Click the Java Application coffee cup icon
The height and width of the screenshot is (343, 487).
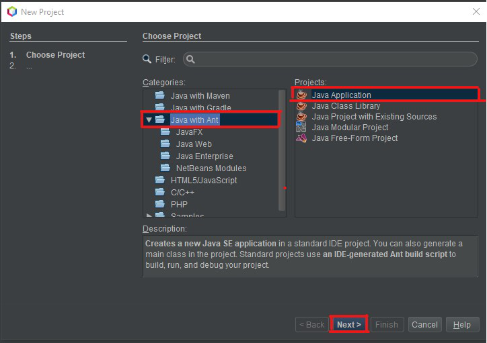(301, 95)
